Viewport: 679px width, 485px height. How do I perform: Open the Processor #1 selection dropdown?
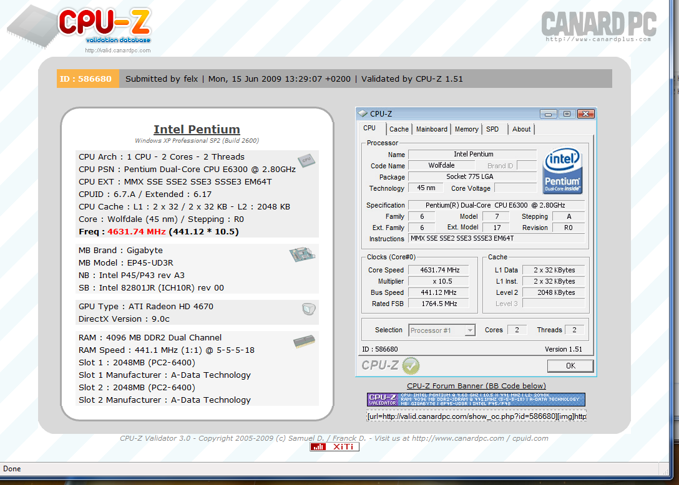442,330
